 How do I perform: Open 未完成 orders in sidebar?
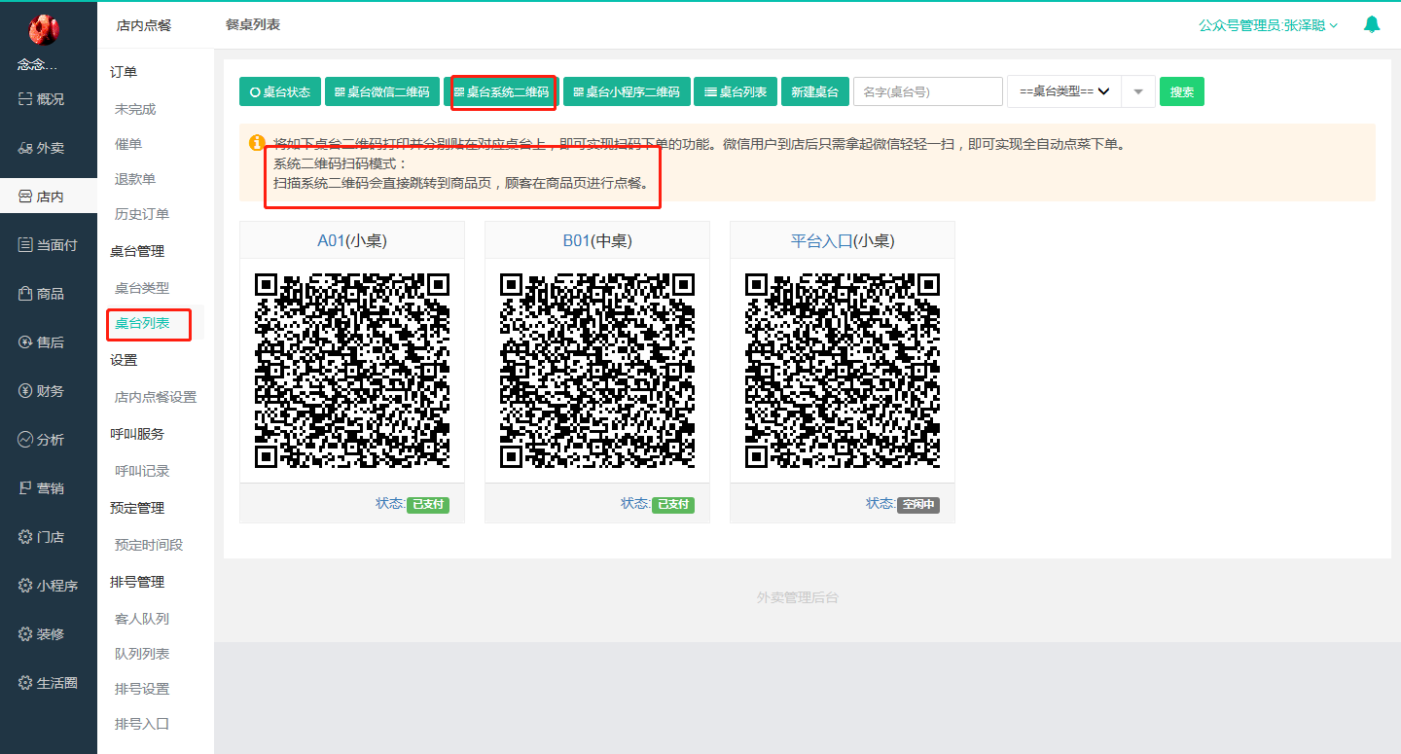click(135, 109)
